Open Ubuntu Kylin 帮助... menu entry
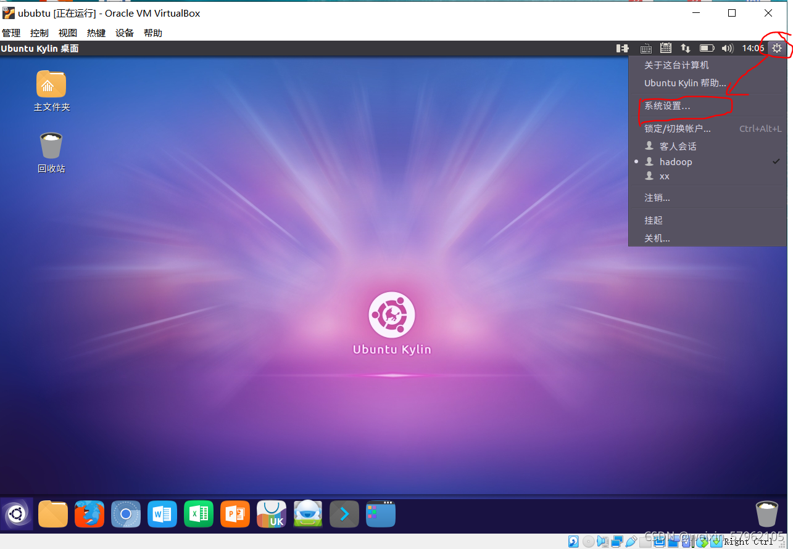 [707, 83]
